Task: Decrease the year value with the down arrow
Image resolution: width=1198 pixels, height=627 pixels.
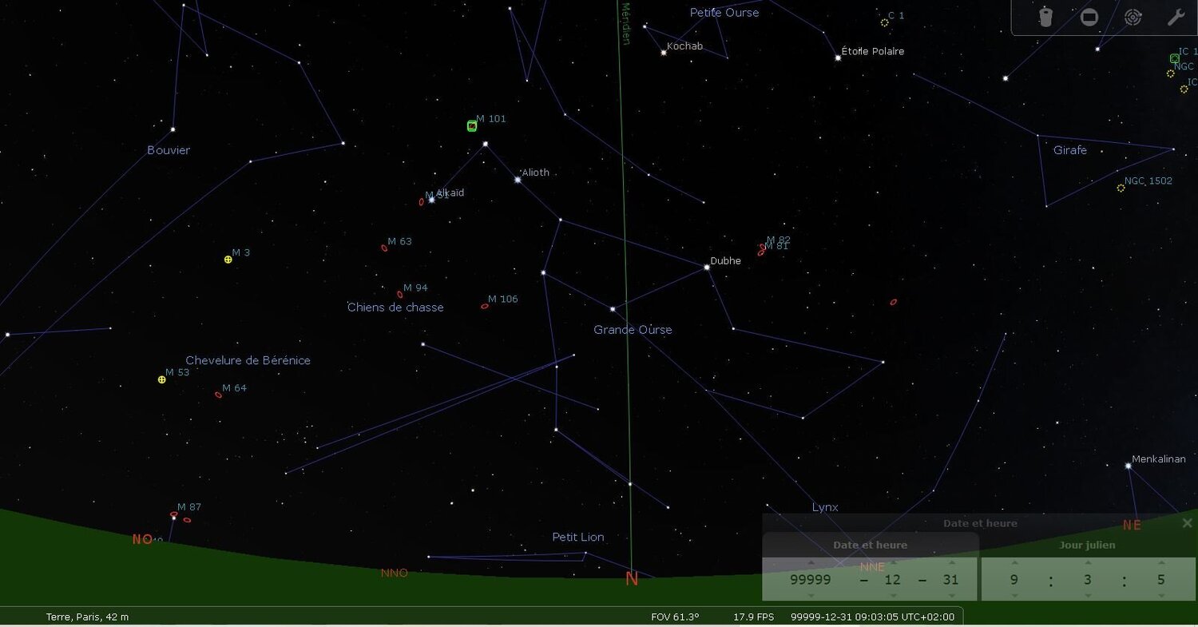Action: tap(811, 596)
